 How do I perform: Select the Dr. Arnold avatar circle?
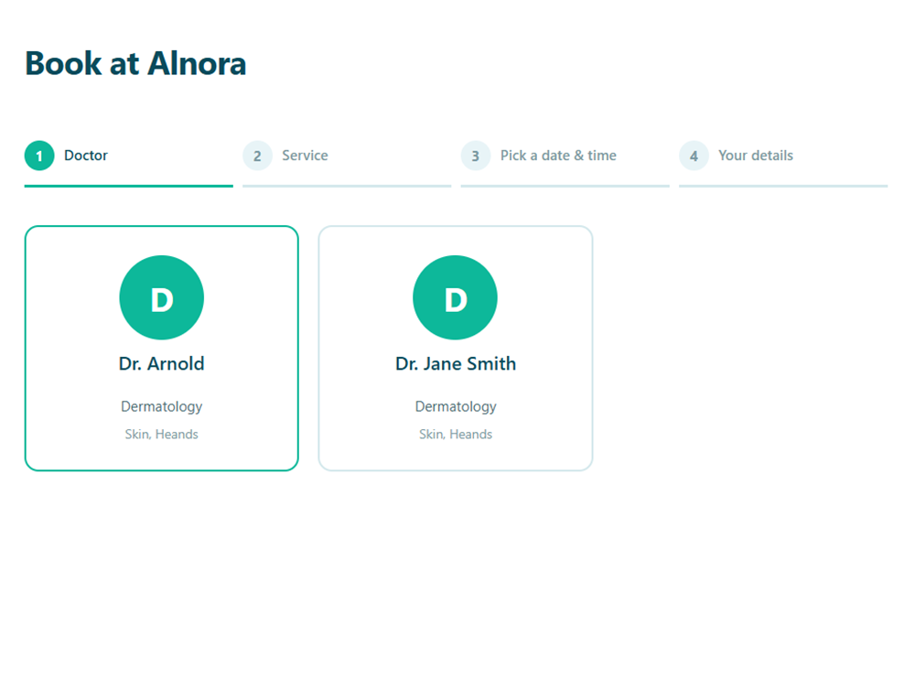tap(162, 297)
